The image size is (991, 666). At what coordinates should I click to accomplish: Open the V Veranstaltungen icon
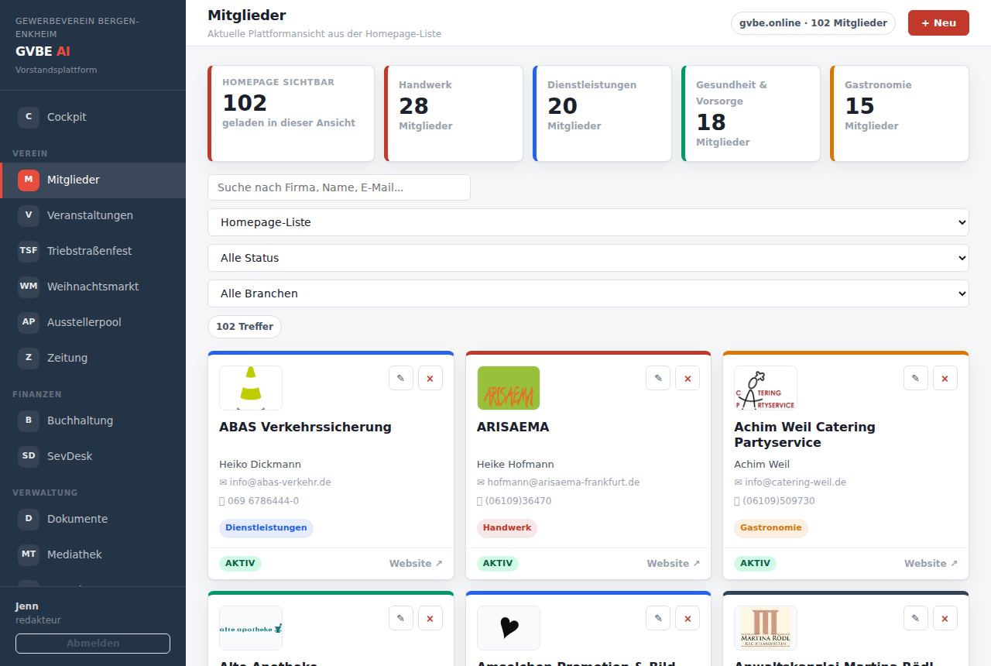pyautogui.click(x=29, y=215)
